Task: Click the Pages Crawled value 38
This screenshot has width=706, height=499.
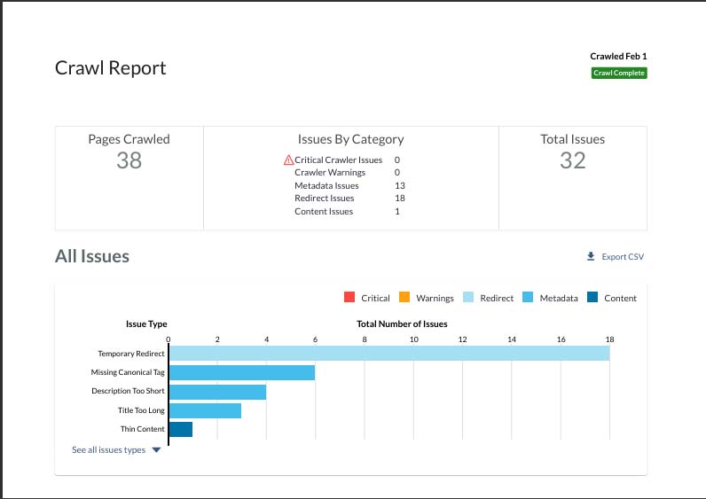Action: [129, 160]
